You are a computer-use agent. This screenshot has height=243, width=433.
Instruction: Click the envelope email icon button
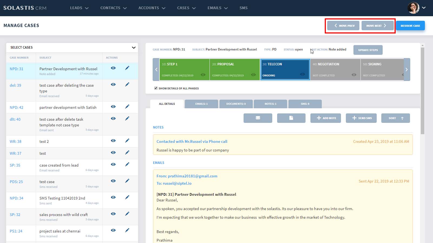coord(258,118)
